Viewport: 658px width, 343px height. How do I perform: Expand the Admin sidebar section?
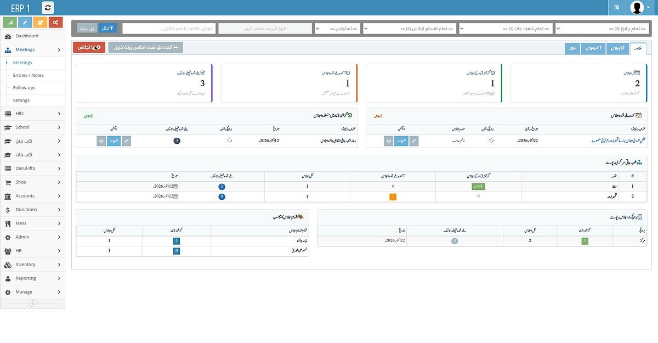pyautogui.click(x=32, y=237)
